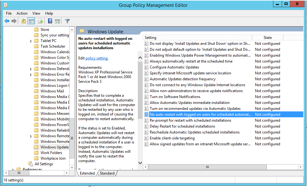Viewport: 307px width, 187px height.
Task: Expand the Windows Error Reporting tree node
Action: click(x=31, y=75)
